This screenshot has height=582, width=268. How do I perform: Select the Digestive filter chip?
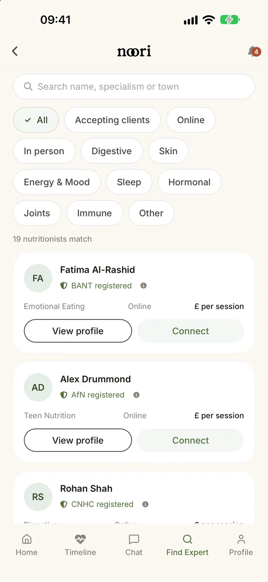coord(112,151)
